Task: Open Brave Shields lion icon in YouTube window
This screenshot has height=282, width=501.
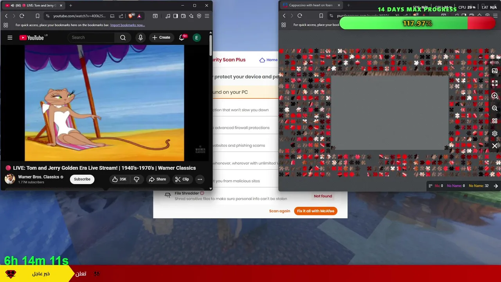Action: point(131,16)
